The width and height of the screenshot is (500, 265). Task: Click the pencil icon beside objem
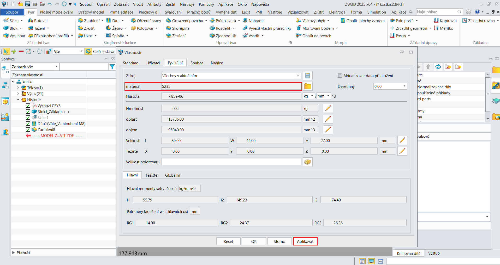click(x=328, y=130)
